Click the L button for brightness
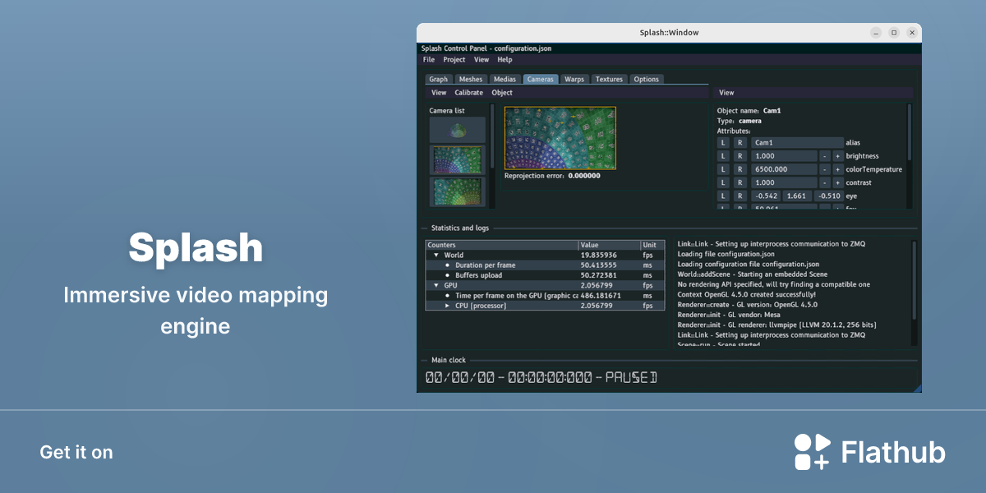The width and height of the screenshot is (986, 493). (x=724, y=156)
